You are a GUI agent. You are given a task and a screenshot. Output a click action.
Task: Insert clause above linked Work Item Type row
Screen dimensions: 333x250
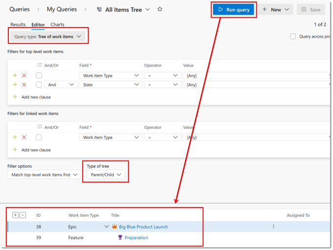[x=15, y=137]
